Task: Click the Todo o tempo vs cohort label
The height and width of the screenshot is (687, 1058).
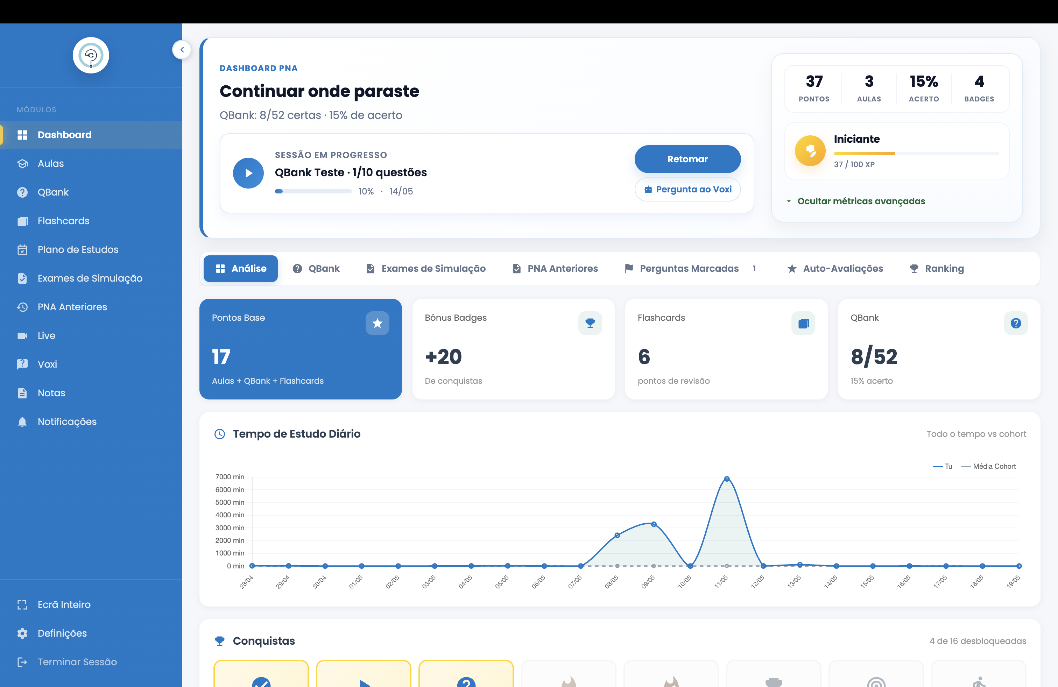Action: [976, 434]
